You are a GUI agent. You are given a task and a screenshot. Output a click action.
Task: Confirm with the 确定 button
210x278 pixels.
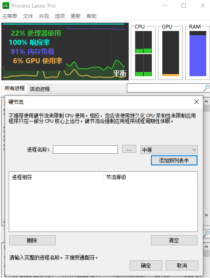pyautogui.click(x=146, y=265)
